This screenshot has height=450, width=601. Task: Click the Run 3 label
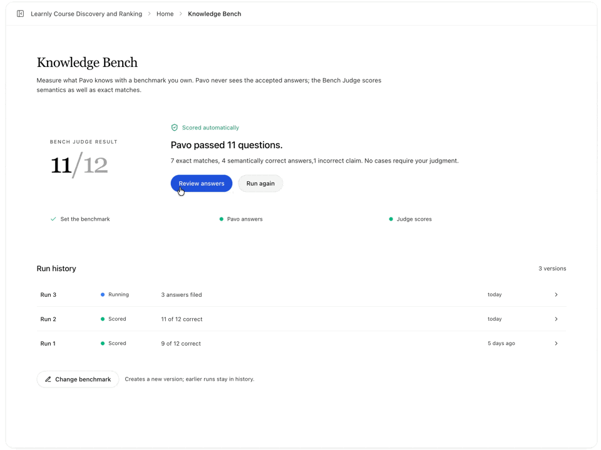[48, 294]
